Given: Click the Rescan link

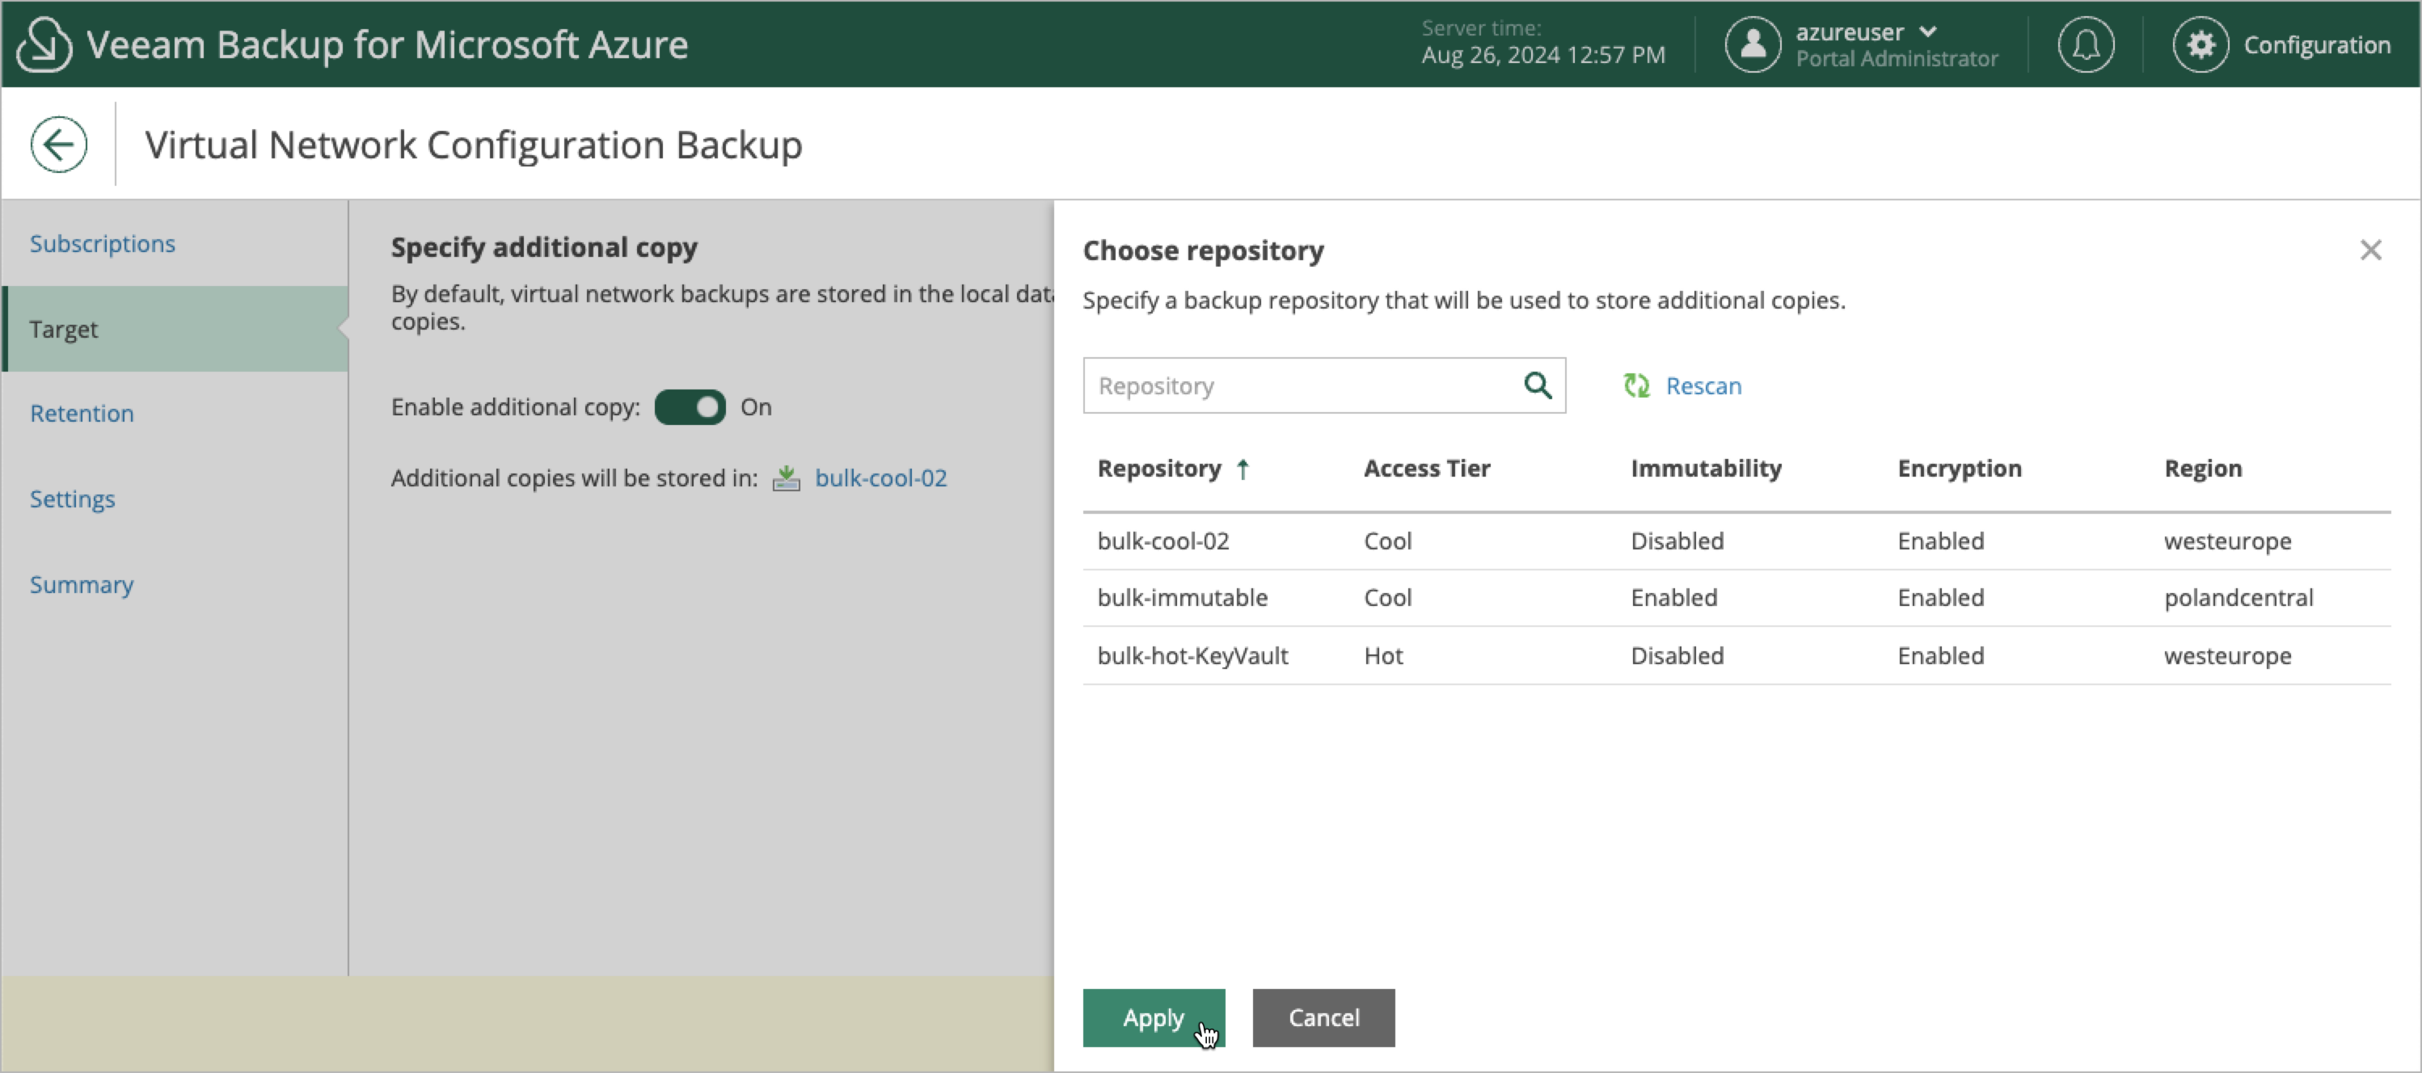Looking at the screenshot, I should tap(1703, 385).
